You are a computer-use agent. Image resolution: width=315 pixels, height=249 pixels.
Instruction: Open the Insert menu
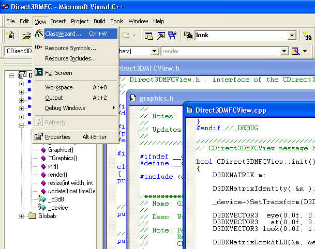coord(58,21)
